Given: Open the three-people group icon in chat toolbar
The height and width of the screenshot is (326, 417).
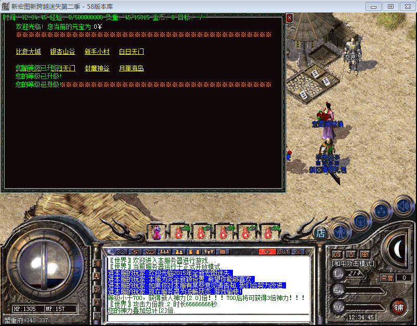Looking at the screenshot, I should (164, 252).
